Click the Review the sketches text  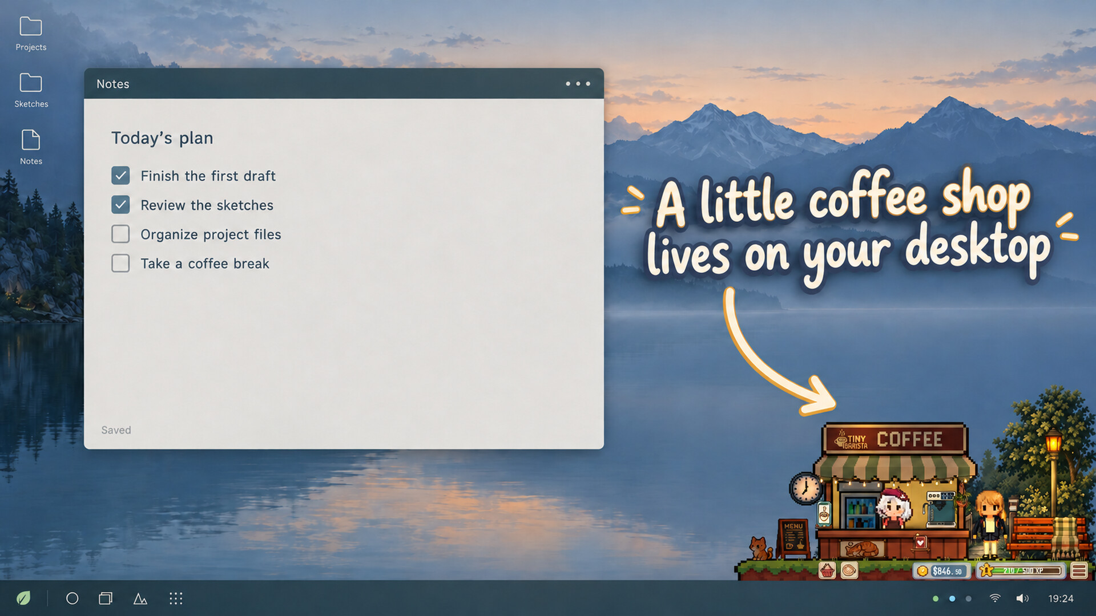(x=207, y=205)
